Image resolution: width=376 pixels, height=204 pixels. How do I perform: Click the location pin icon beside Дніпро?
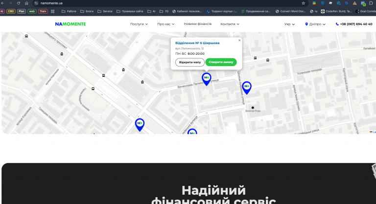306,24
